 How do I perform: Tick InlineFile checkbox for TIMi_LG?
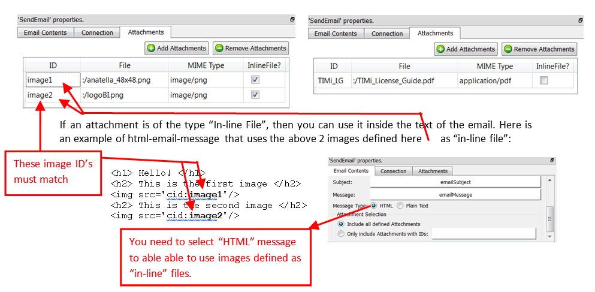(x=544, y=80)
